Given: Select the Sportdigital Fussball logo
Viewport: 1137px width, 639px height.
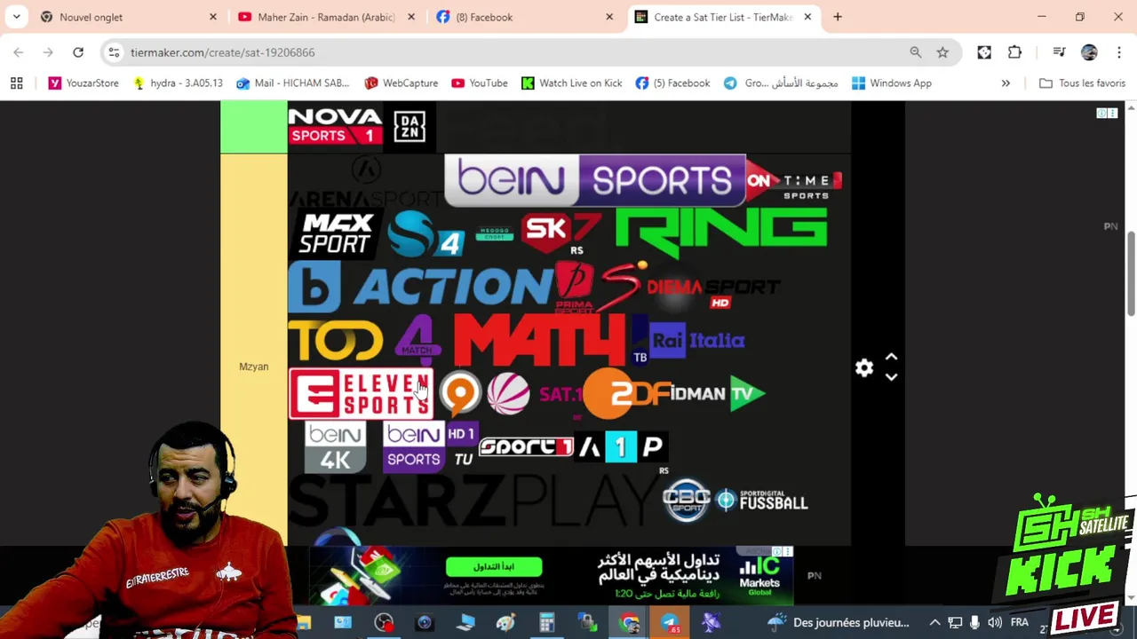Looking at the screenshot, I should pos(762,501).
